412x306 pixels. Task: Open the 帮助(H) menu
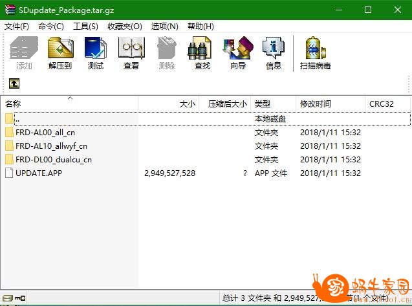coord(201,27)
